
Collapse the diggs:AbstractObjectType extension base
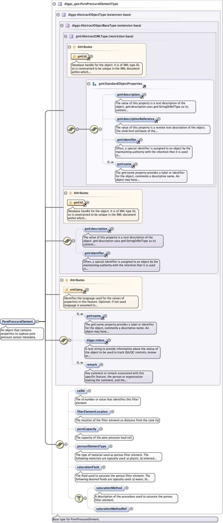tap(58, 15)
